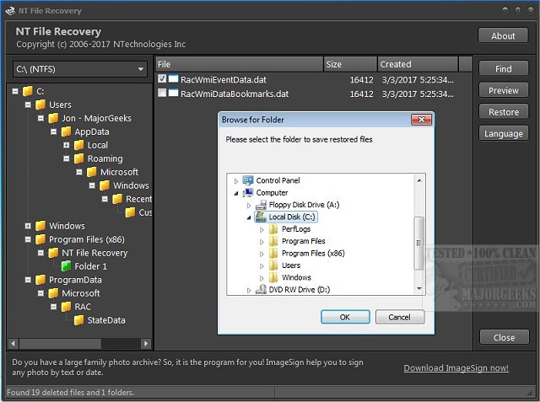Screen dimensions: 540x402
Task: Click the Local folder icon
Action: pyautogui.click(x=78, y=145)
